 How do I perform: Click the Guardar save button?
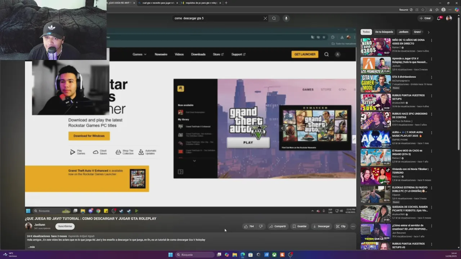coord(300,226)
